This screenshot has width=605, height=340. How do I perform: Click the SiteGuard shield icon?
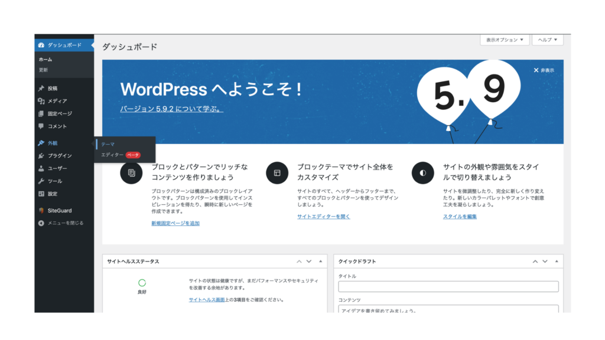[41, 211]
